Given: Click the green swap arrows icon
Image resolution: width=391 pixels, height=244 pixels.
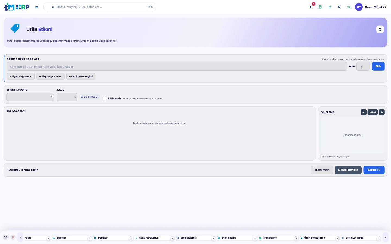Looking at the screenshot, I should [x=349, y=7].
